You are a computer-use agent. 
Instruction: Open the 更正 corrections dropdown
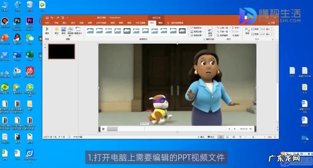[x=57, y=31]
